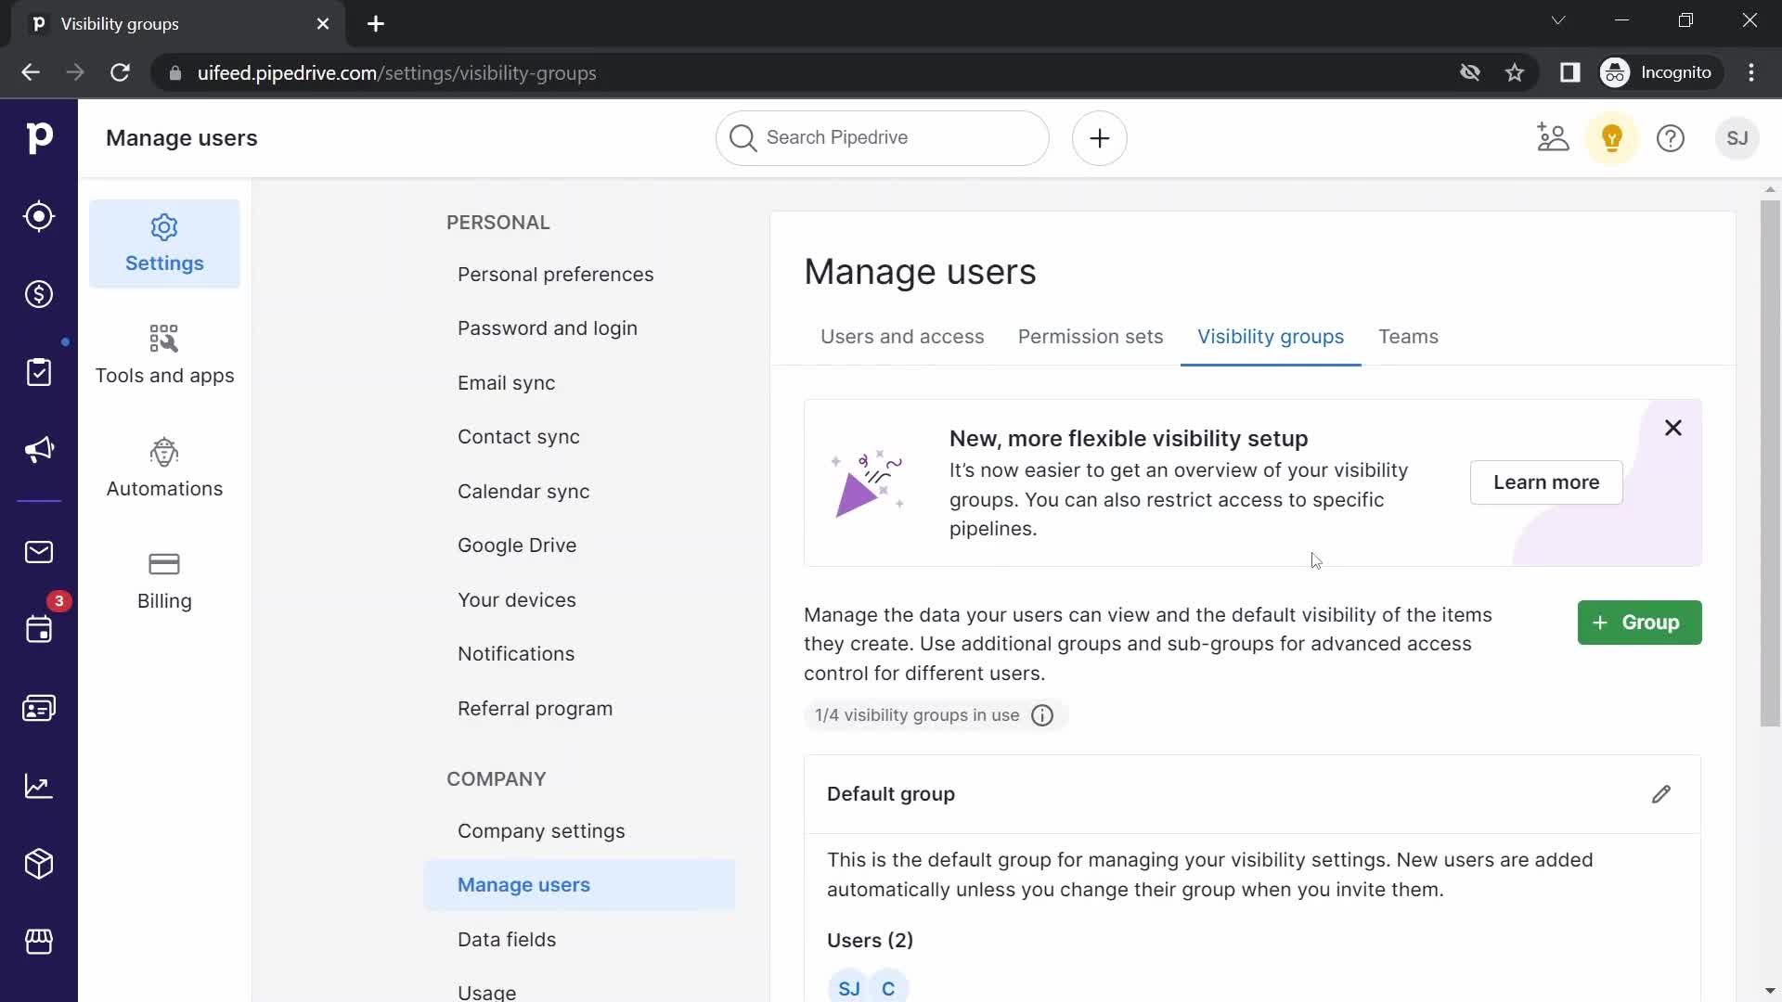
Task: Click the help question mark icon
Action: coord(1672,137)
